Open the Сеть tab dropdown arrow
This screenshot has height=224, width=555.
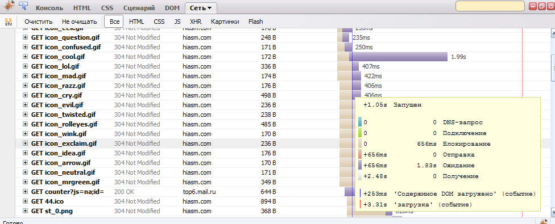[x=210, y=8]
